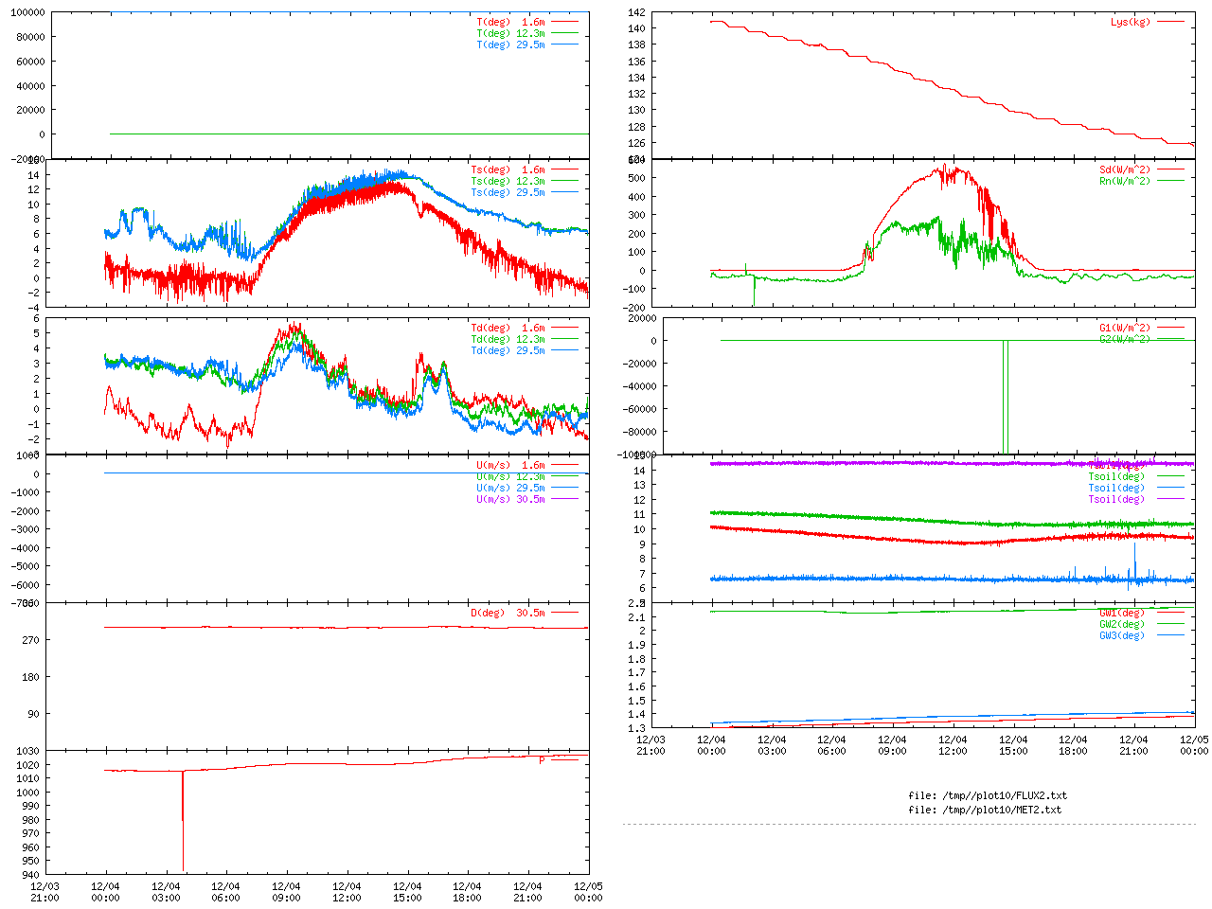Click the '-80000' tick on the G1/G2 plot
The image size is (1212, 909).
tap(635, 432)
